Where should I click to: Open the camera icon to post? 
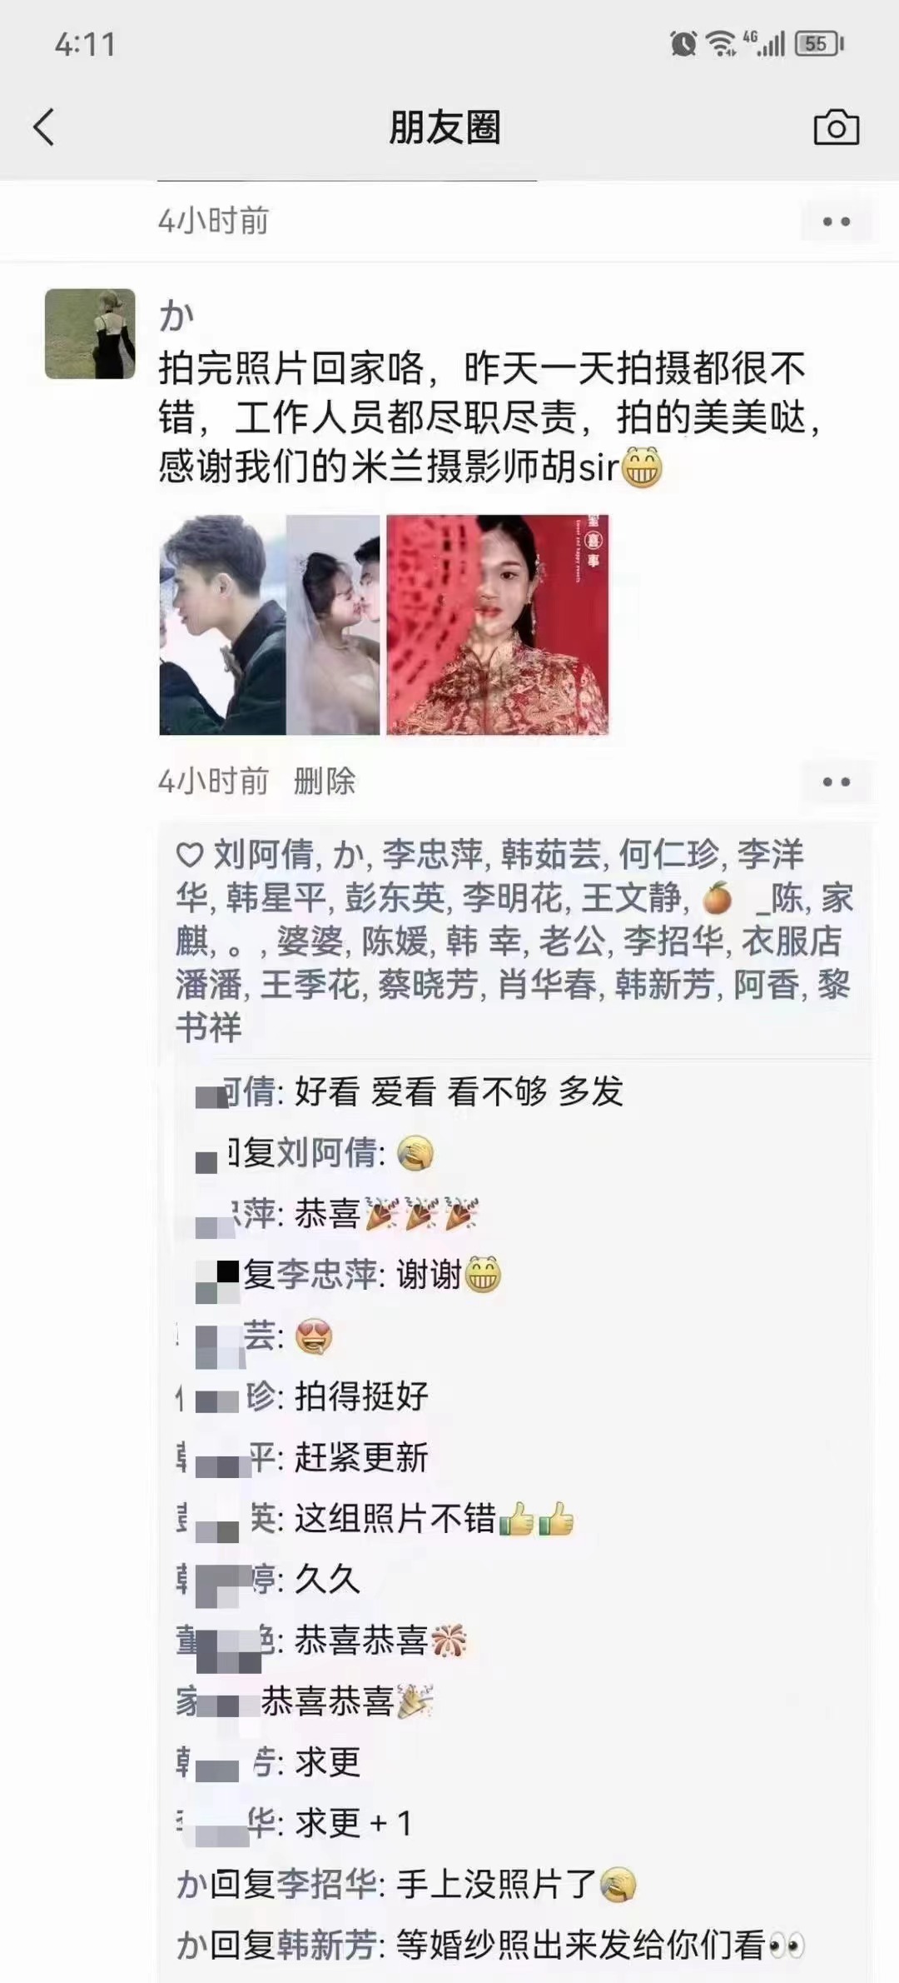point(836,127)
